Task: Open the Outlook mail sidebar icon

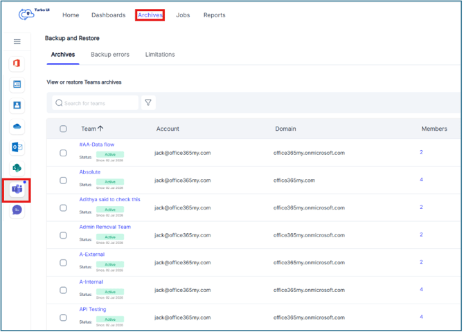Action: coord(17,147)
